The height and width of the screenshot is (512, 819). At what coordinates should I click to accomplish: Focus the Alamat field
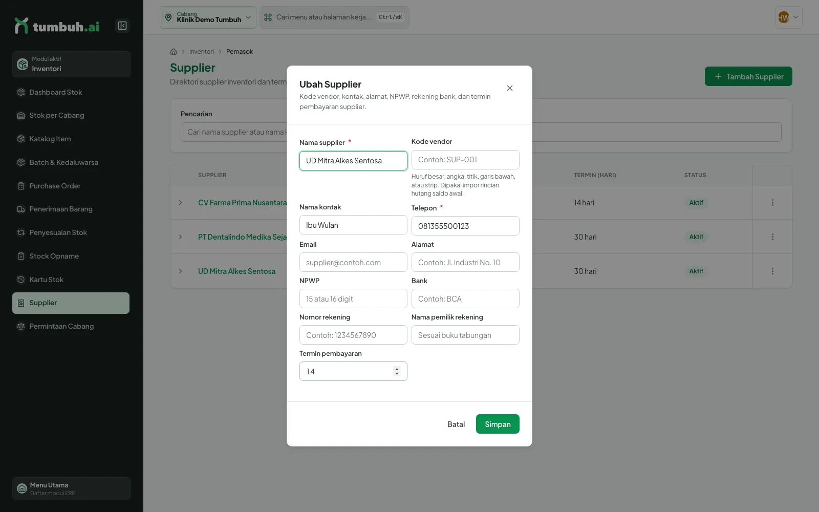point(465,262)
